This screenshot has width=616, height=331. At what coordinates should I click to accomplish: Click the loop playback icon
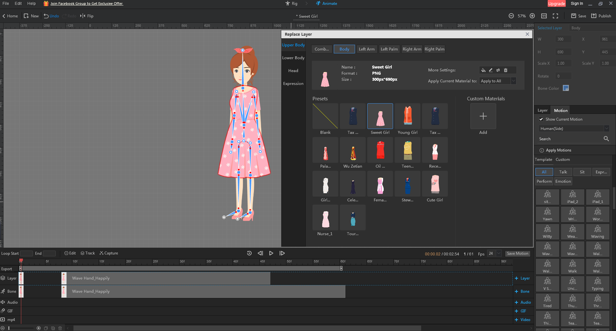tap(249, 253)
